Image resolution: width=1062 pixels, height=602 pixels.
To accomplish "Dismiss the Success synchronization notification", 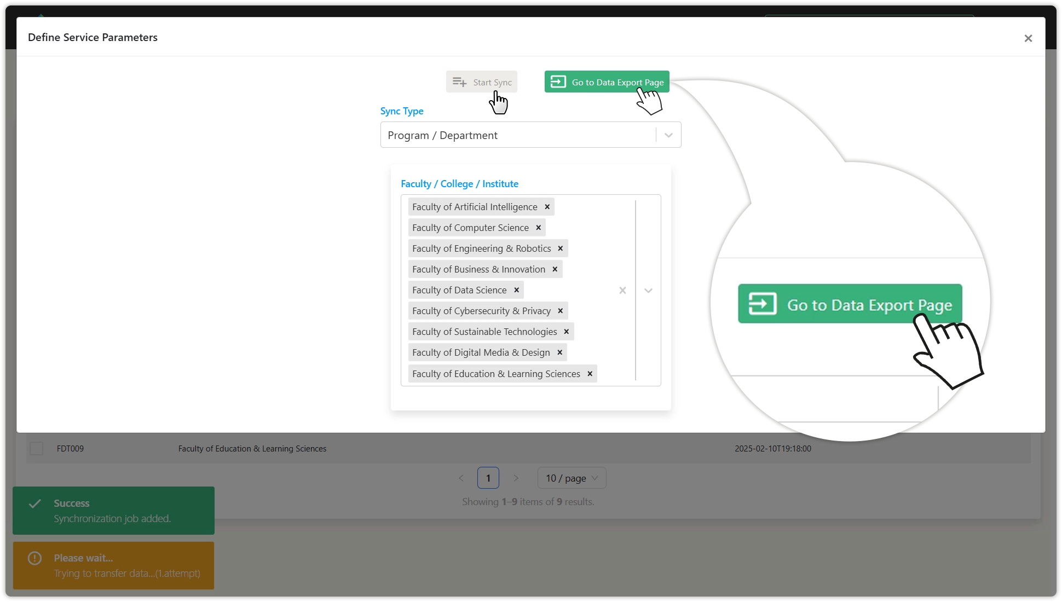I will tap(113, 511).
